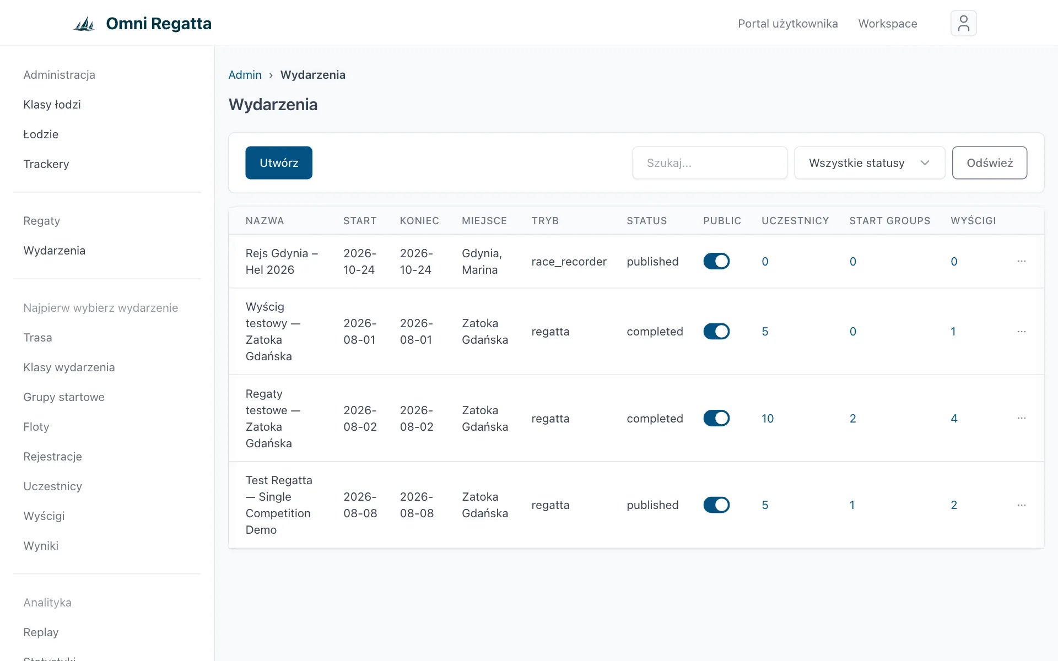Screen dimensions: 1058x661
Task: Click the NAZWA column header
Action: coord(264,221)
